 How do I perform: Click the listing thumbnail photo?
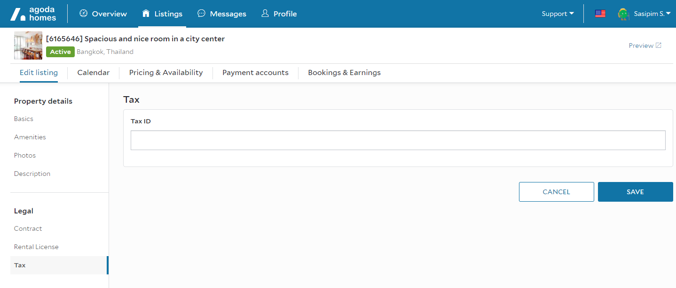[28, 45]
